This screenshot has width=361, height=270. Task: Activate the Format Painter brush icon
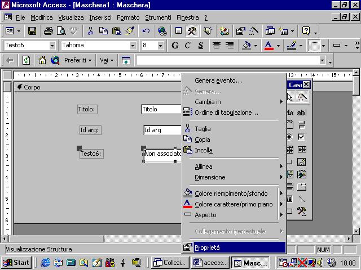pos(130,31)
